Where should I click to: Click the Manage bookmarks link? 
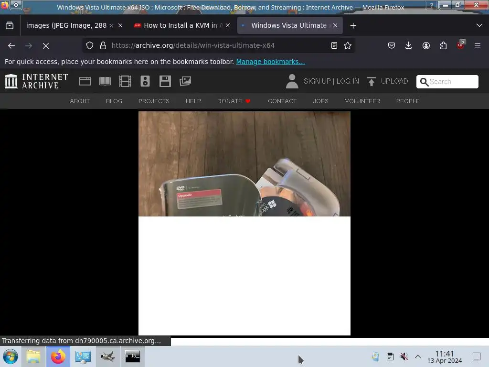coord(270,62)
